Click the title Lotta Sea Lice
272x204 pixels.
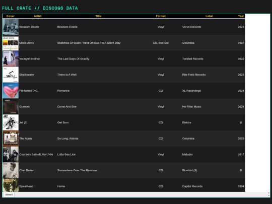point(66,155)
